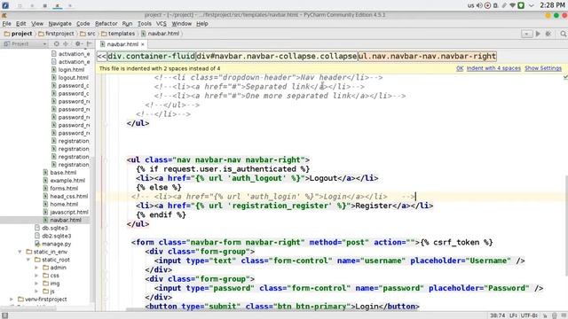The height and width of the screenshot is (319, 568).
Task: Open the Help menu
Action: coord(202,24)
